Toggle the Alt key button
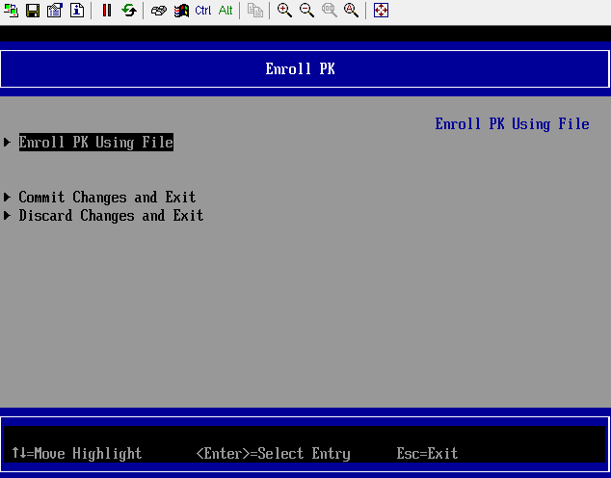The width and height of the screenshot is (611, 478). pyautogui.click(x=226, y=11)
